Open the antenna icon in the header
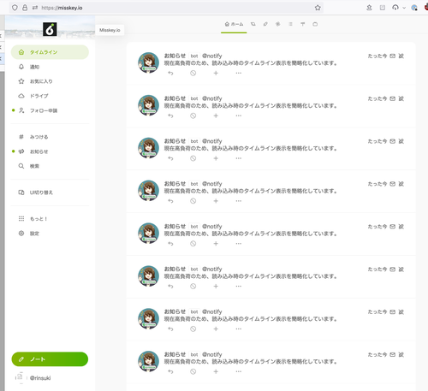428x391 pixels. point(303,24)
